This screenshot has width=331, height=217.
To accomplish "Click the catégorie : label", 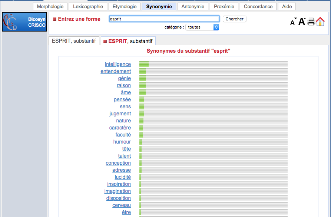I will pos(174,27).
